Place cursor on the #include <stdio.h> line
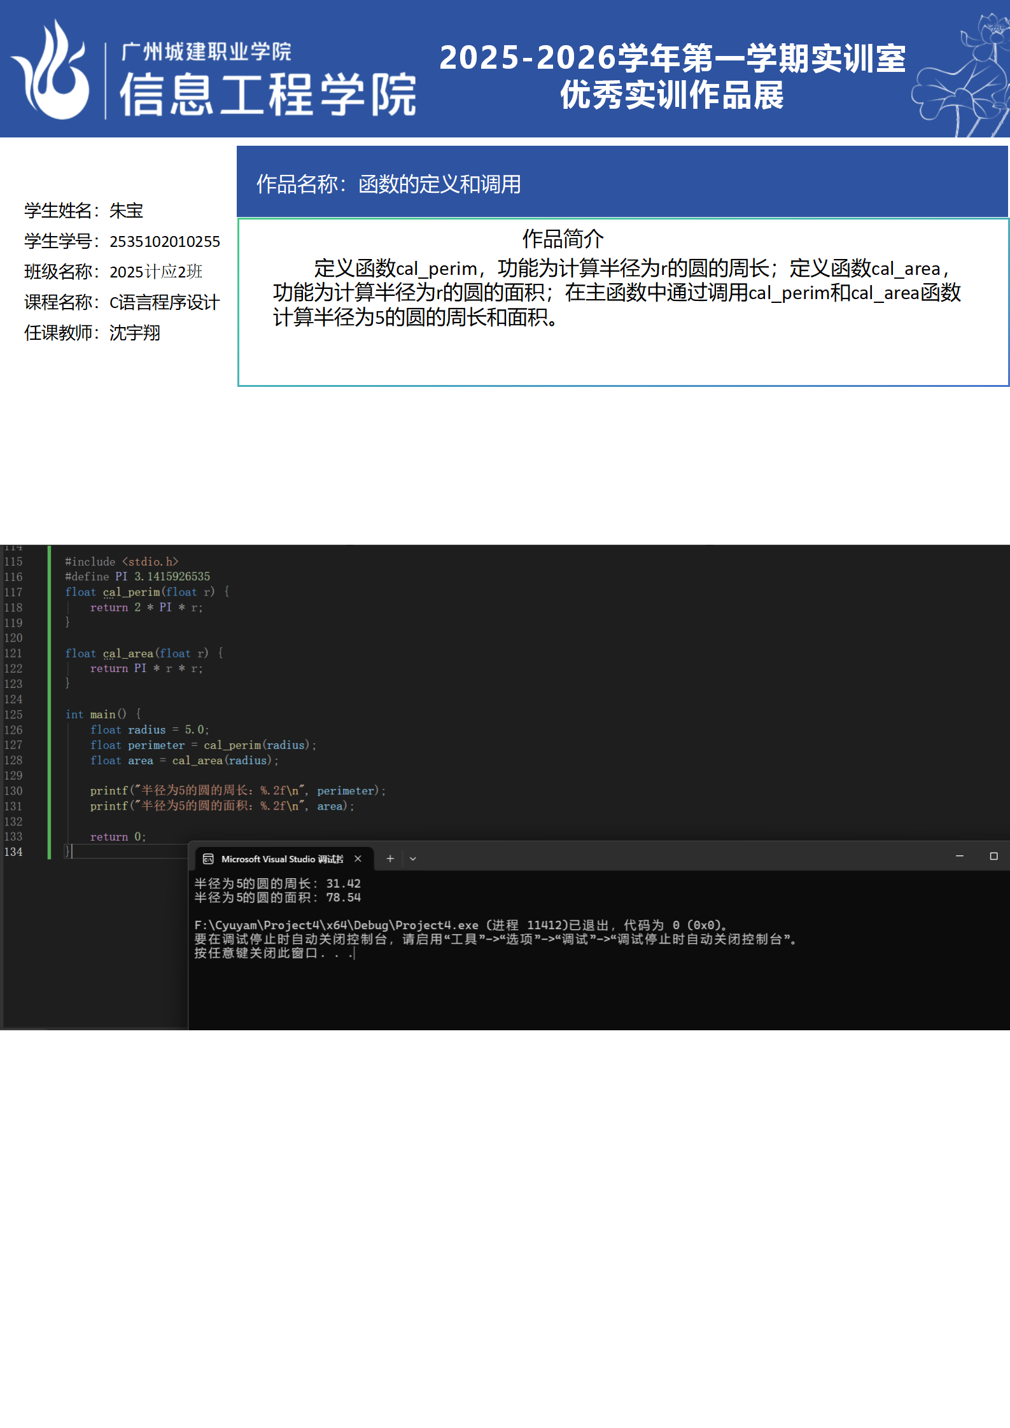The width and height of the screenshot is (1010, 1428). pos(122,562)
